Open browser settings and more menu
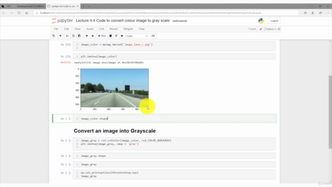This screenshot has height=187, width=332. point(328,13)
